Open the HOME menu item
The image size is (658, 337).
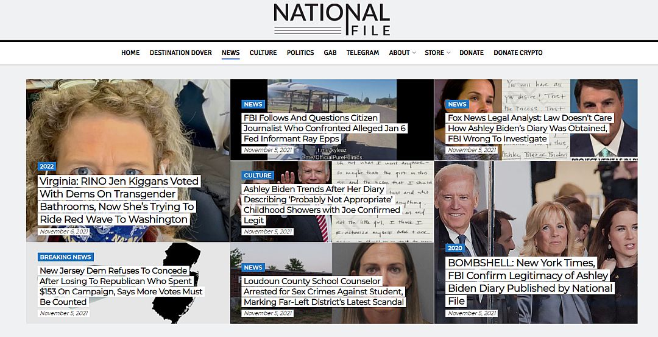click(130, 52)
